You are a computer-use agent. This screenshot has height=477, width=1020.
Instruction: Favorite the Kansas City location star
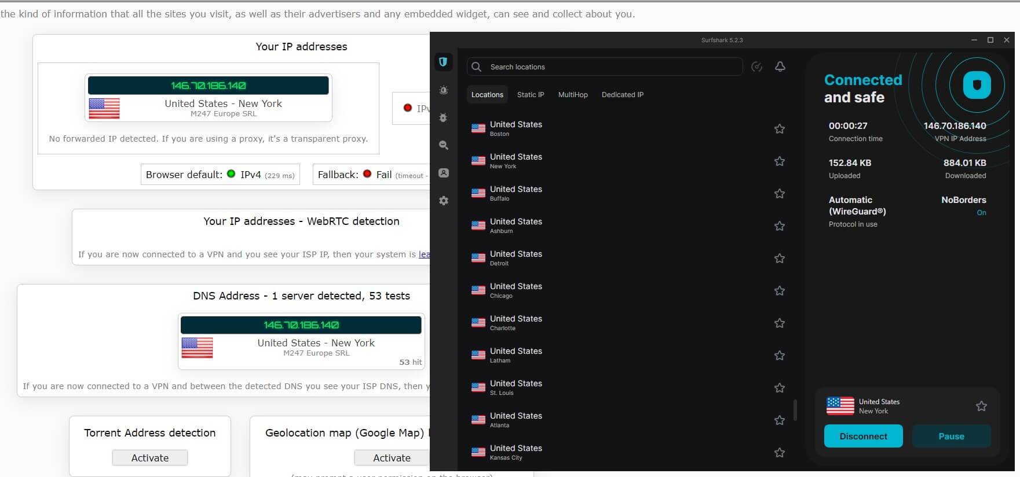(780, 453)
